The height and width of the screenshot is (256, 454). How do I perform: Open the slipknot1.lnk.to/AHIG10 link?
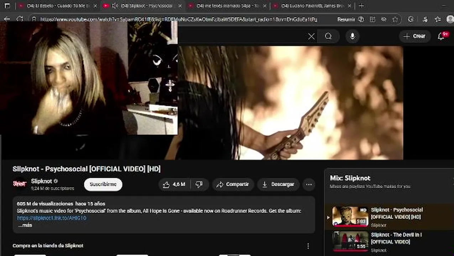point(52,218)
